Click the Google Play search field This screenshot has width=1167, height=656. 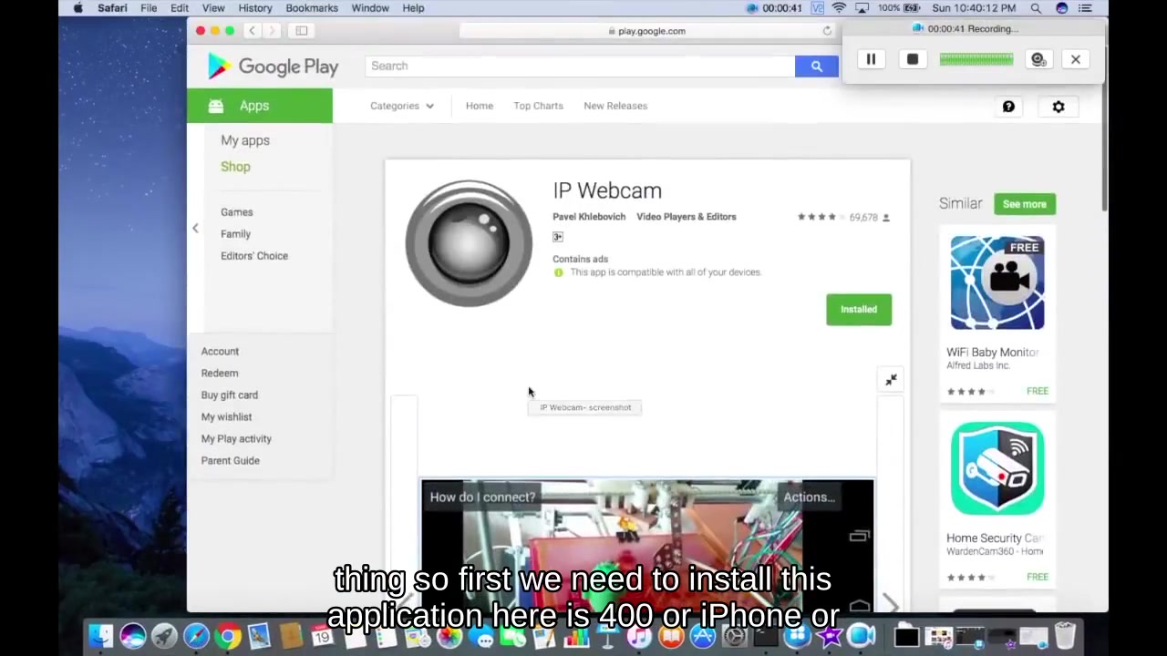[580, 66]
